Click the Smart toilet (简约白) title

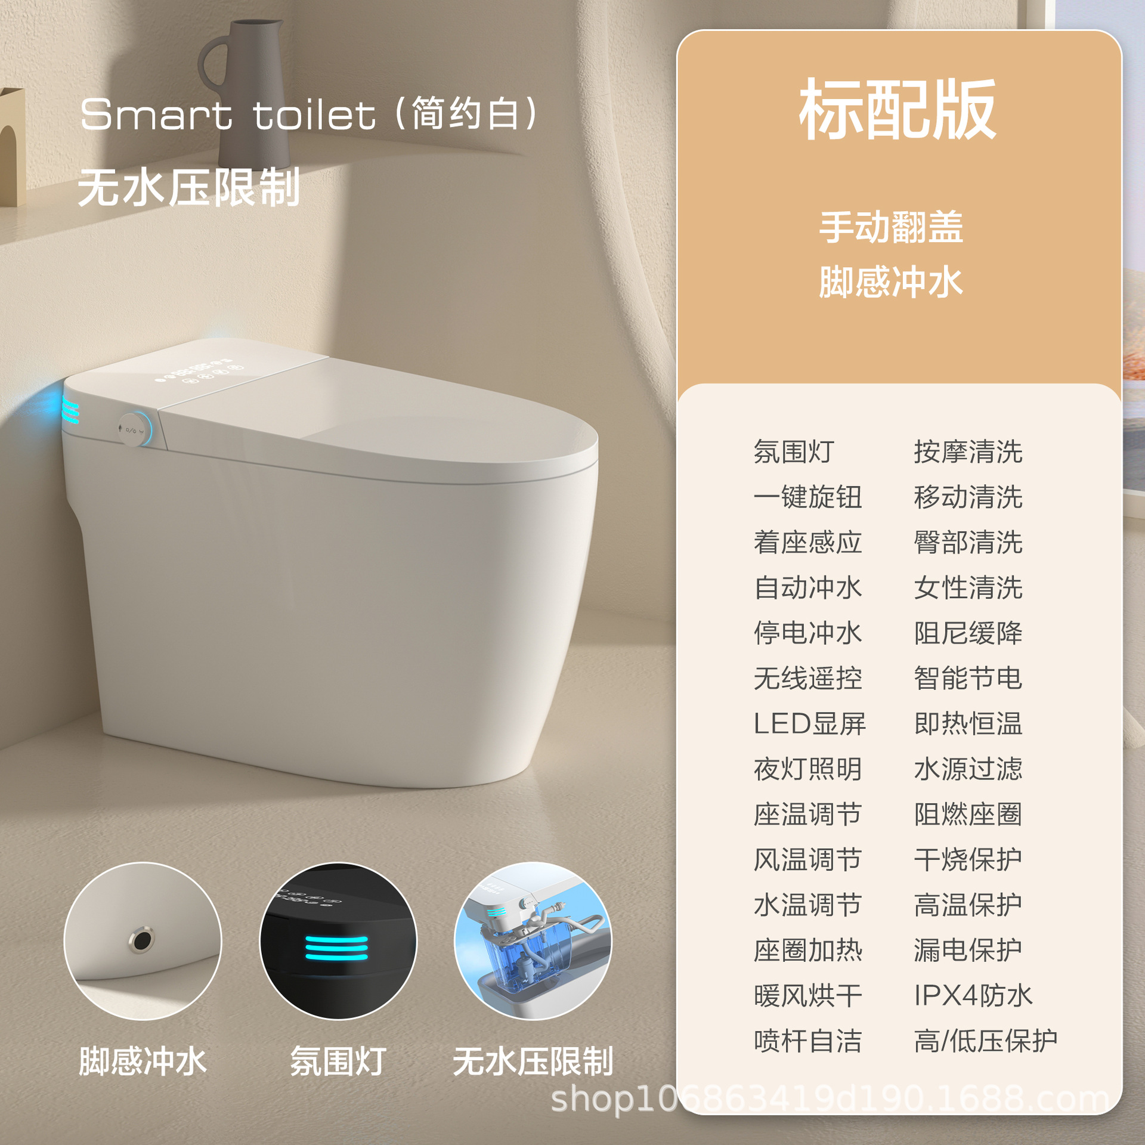click(309, 114)
